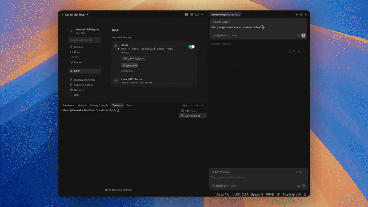Image resolution: width=368 pixels, height=207 pixels.
Task: Click Add Context in the bottom chat input
Action: 221,172
